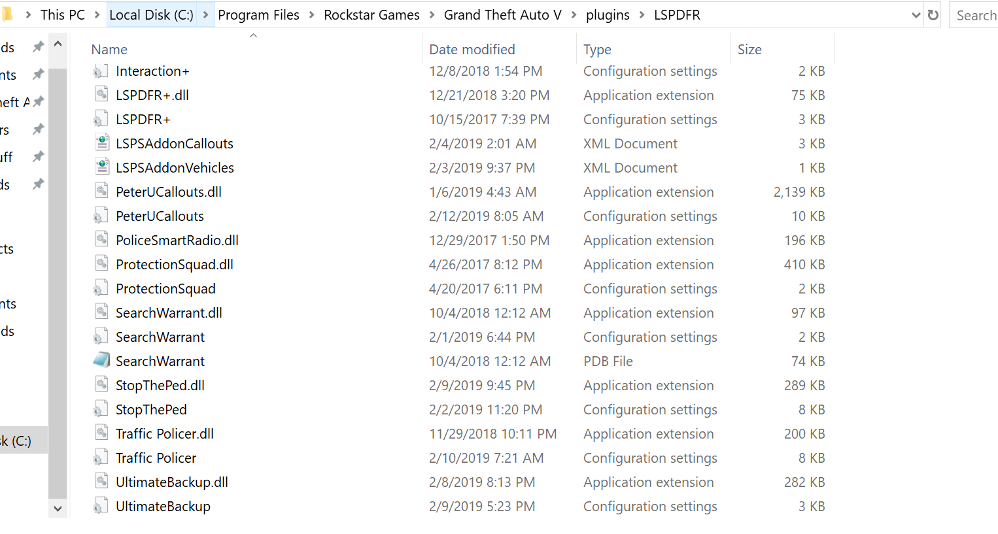998x534 pixels.
Task: Click the LSPSAddonVehicles XML file icon
Action: 101,167
